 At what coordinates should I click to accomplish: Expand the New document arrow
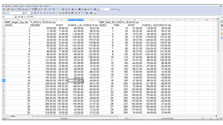click(6, 9)
